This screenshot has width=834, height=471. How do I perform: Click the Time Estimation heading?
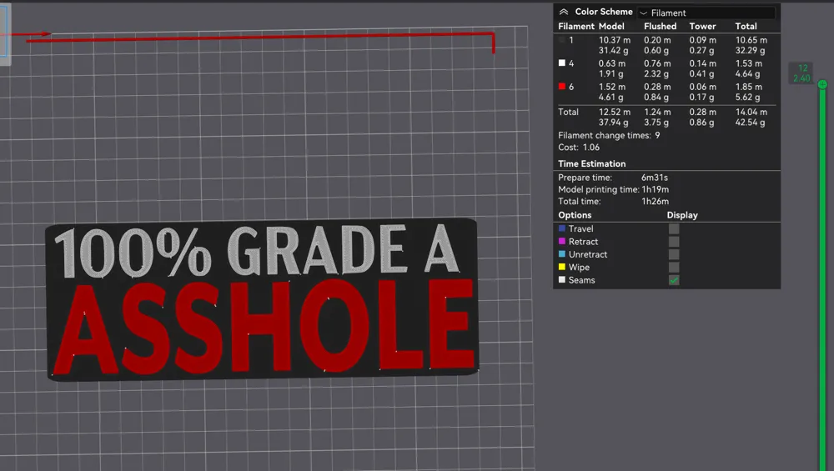pos(591,163)
